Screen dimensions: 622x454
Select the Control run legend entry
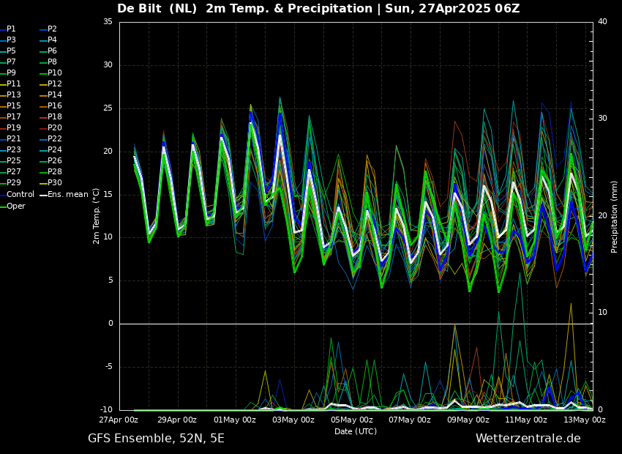(20, 195)
